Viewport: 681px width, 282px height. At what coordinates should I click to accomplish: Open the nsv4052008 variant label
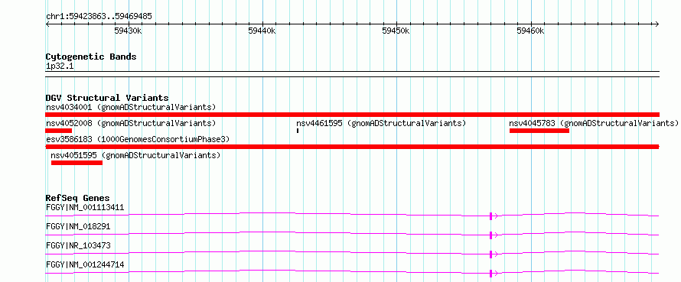tap(131, 123)
